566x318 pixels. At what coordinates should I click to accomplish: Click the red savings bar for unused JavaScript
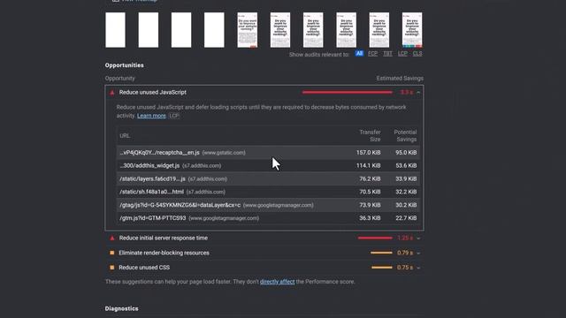(x=348, y=92)
